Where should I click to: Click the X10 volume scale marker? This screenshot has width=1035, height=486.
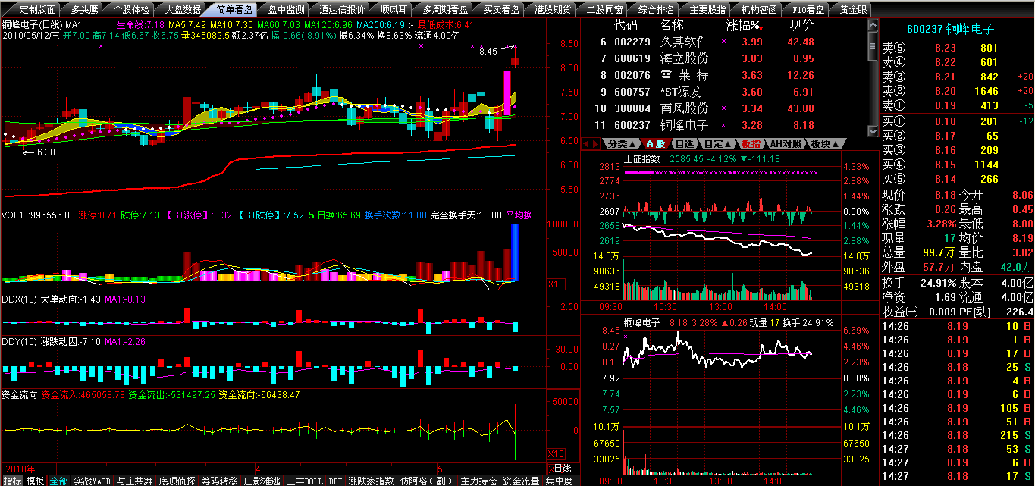(x=555, y=284)
